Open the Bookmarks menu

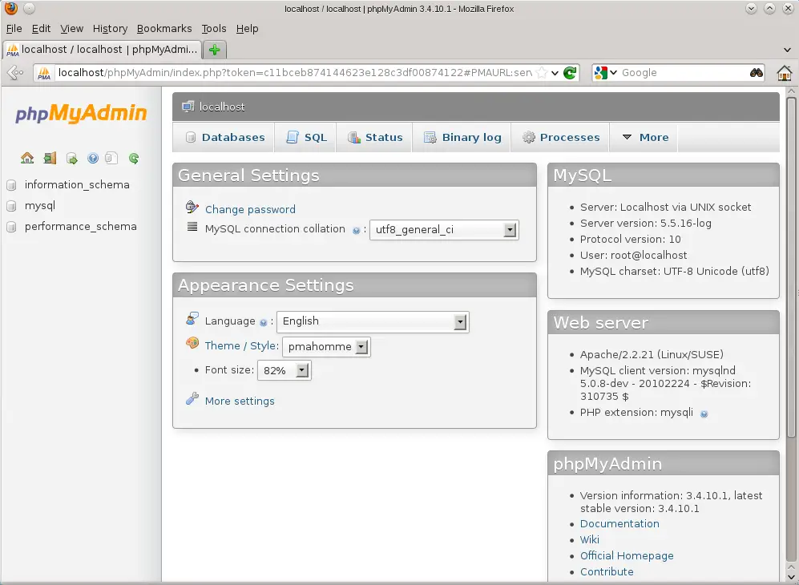164,29
